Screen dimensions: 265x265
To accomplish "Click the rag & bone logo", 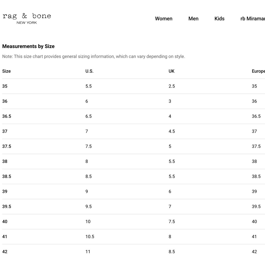I will 27,19.
